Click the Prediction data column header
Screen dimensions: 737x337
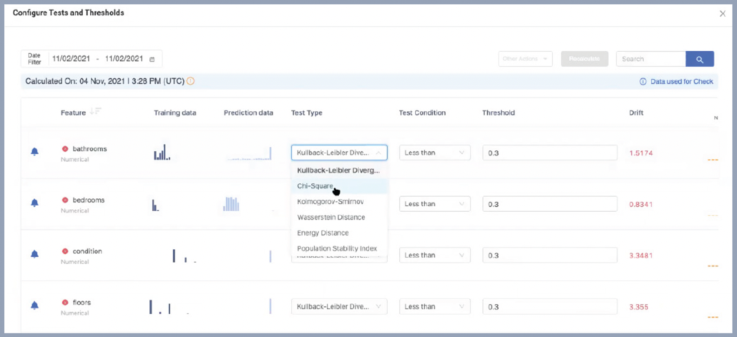coord(248,113)
